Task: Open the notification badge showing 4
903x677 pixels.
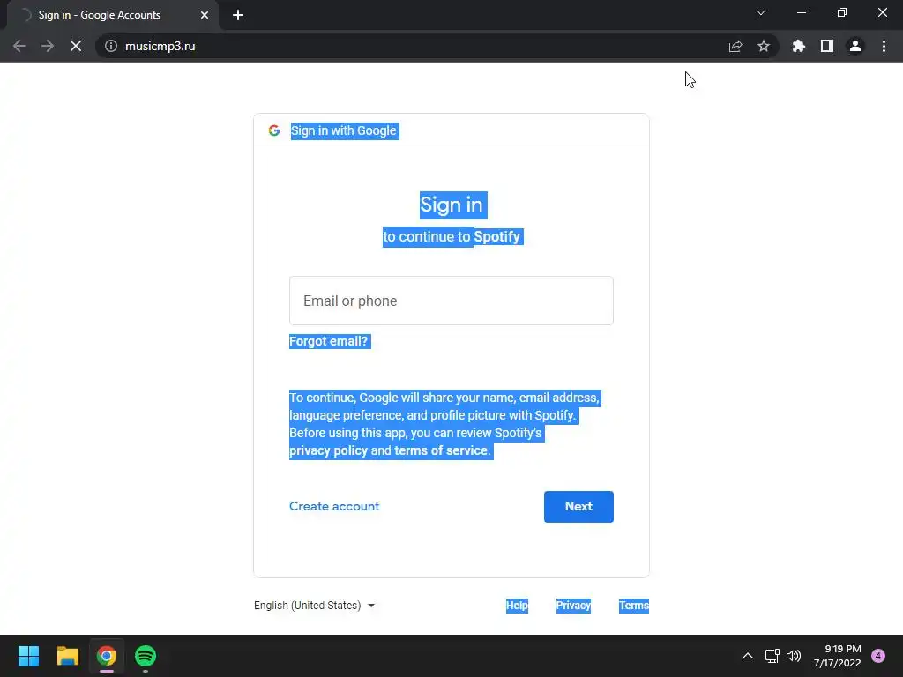Action: click(x=878, y=656)
